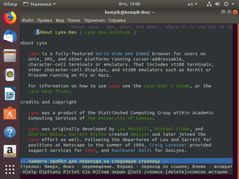Click The University of Kansas link
239x179 pixels.
(x=120, y=118)
